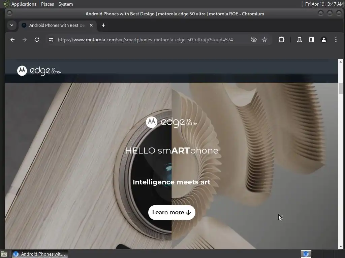Screen dimensions: 345x258
Task: Click the Intelligence meets art text
Action: tap(171, 182)
